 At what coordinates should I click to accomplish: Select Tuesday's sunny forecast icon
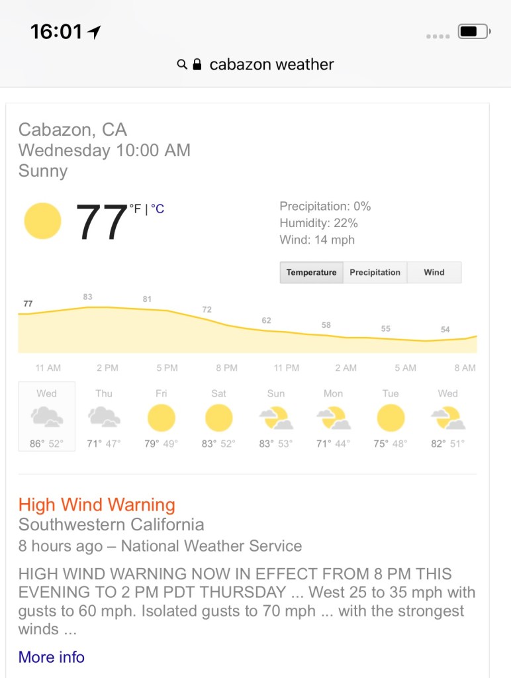tap(391, 418)
